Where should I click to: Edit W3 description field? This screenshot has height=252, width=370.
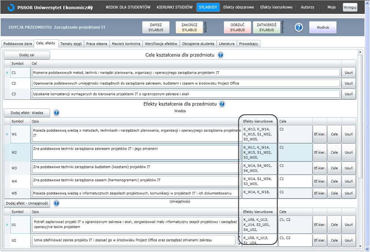(x=136, y=168)
